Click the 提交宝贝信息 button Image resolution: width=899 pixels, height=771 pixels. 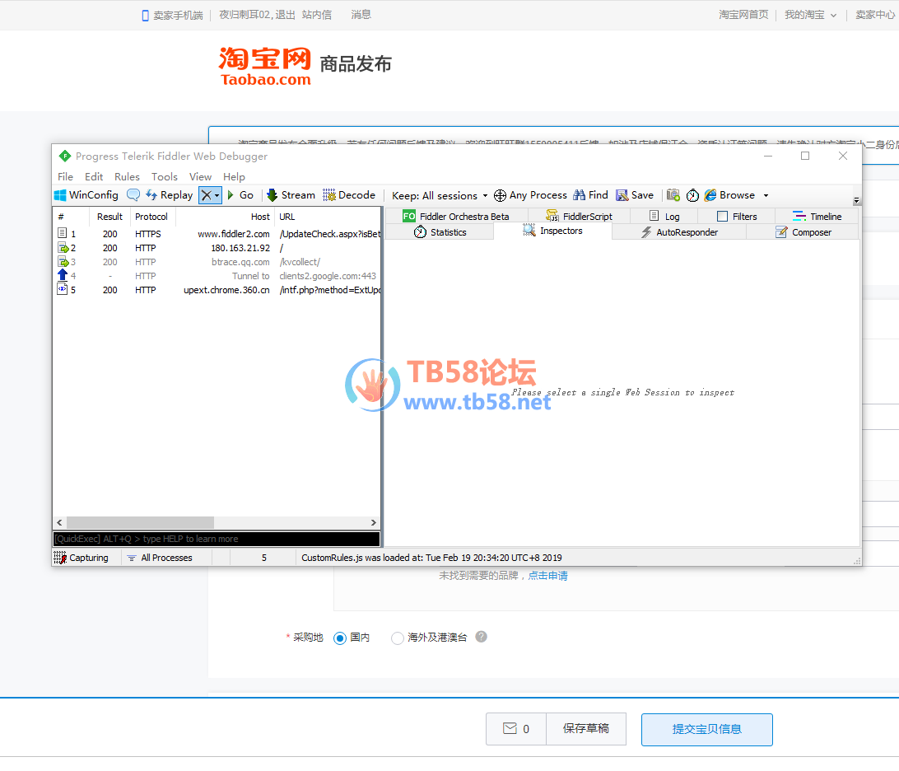pos(707,729)
